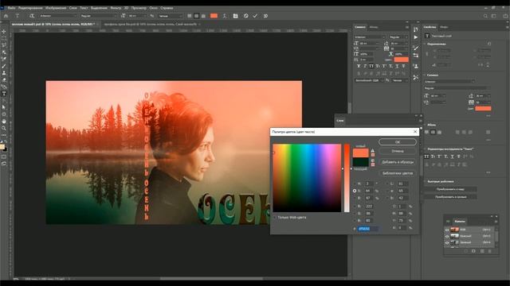Select the Clone Stamp tool

[4, 73]
